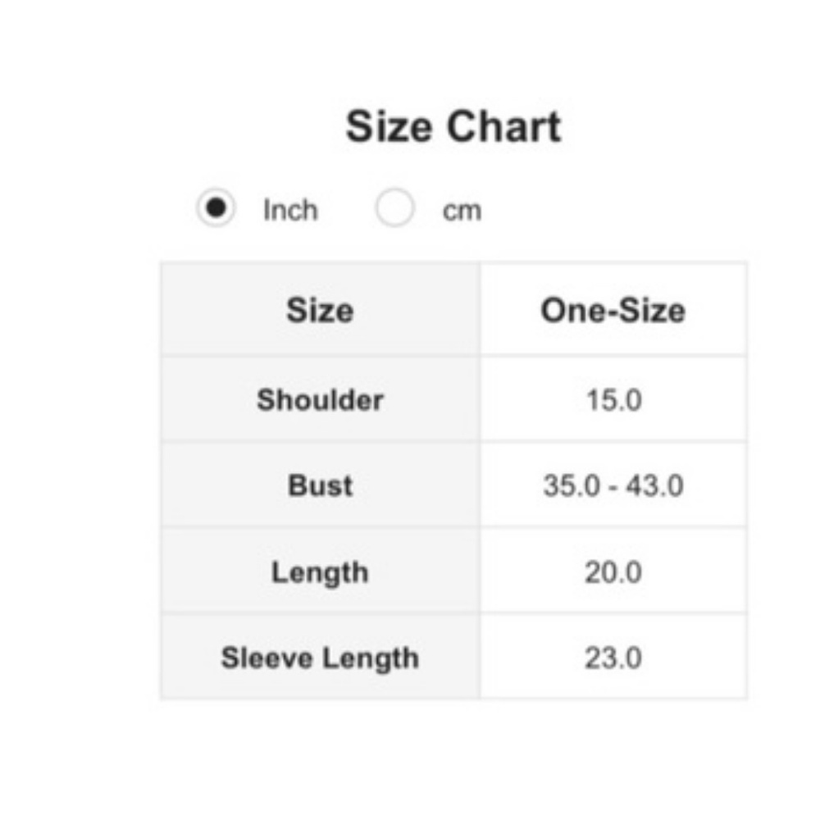Select the Inch radio button

point(216,208)
